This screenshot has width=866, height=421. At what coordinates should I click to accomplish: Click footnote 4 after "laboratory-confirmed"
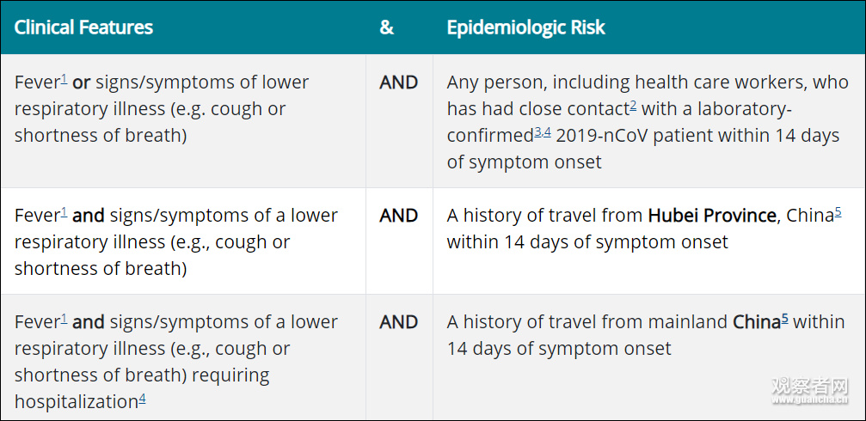tap(547, 131)
